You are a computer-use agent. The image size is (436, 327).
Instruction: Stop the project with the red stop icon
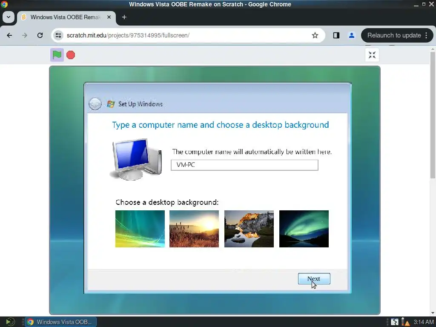[71, 55]
